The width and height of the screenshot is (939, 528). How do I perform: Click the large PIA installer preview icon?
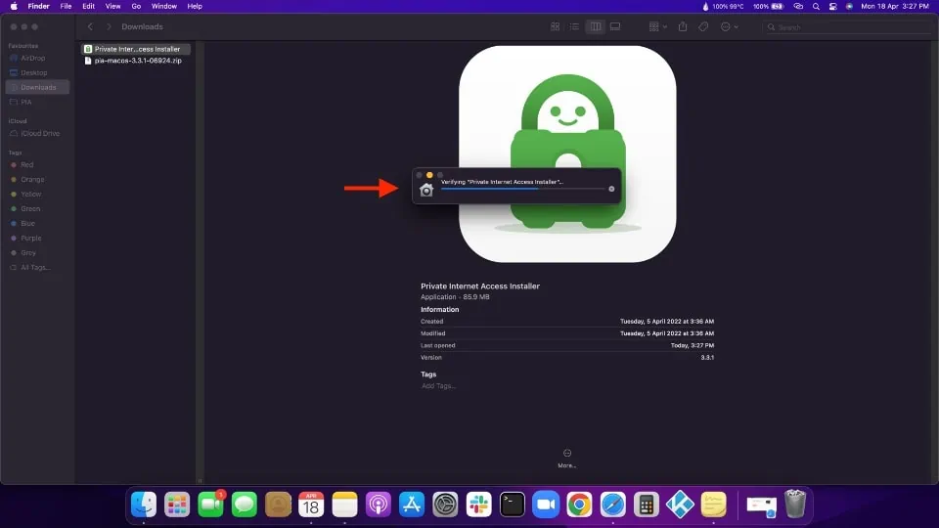tap(567, 154)
